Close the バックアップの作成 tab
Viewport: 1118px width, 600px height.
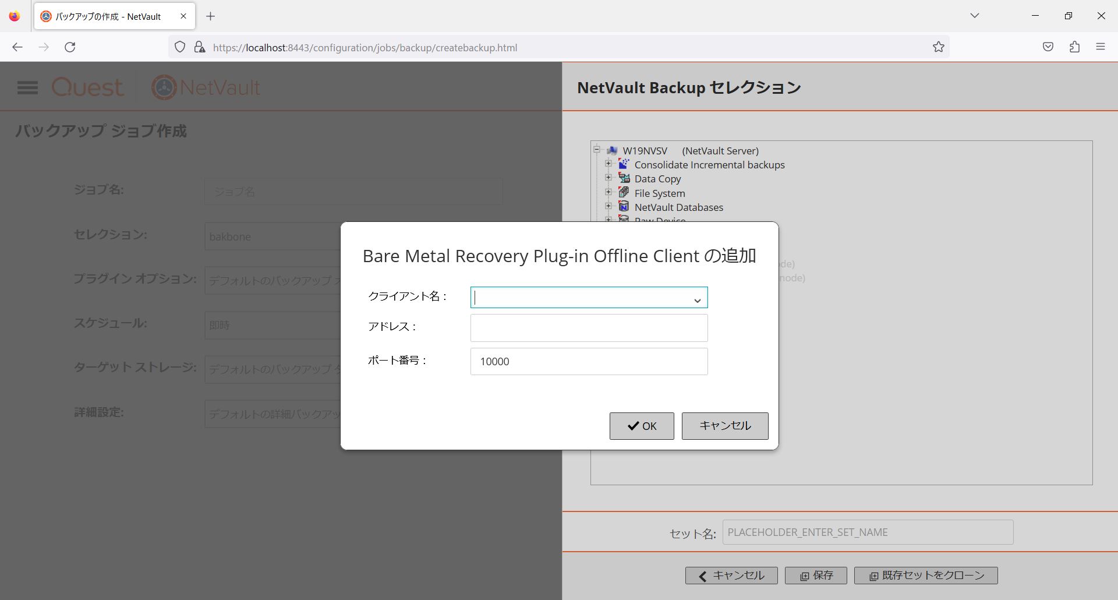click(x=183, y=16)
